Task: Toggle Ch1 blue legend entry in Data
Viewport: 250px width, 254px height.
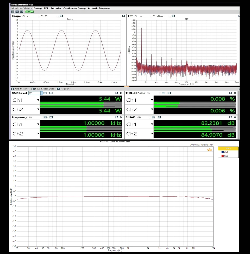Action: pyautogui.click(x=224, y=152)
